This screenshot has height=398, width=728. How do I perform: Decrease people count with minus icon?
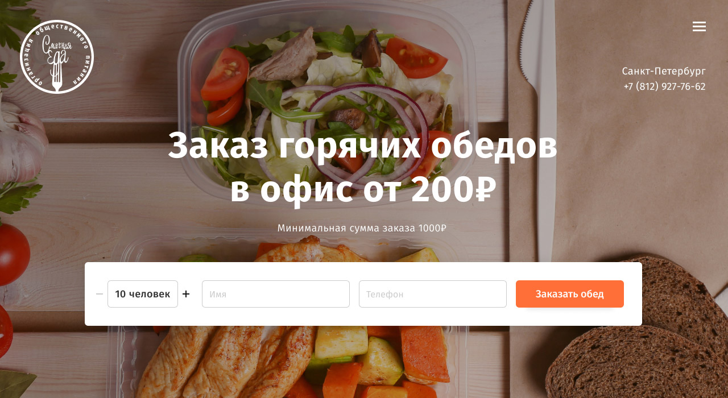(x=100, y=294)
